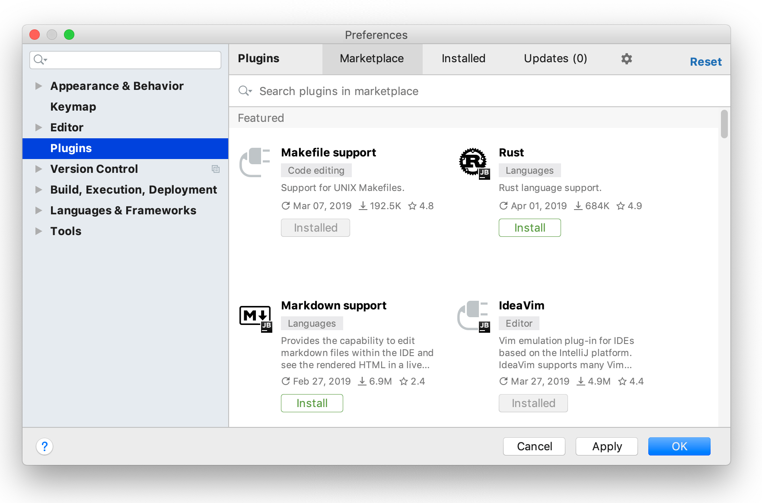Click the Markdown support plugin icon

[x=255, y=317]
